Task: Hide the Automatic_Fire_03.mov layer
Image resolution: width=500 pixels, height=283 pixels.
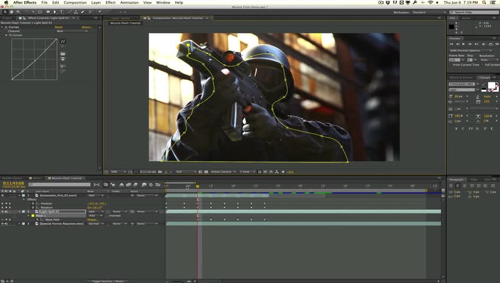Action: [x=2, y=195]
